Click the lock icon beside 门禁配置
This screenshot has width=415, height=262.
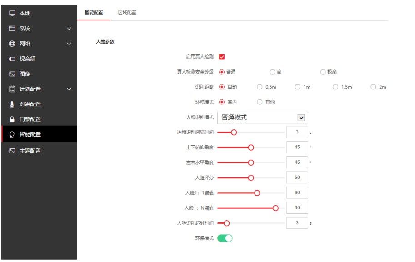pyautogui.click(x=12, y=119)
